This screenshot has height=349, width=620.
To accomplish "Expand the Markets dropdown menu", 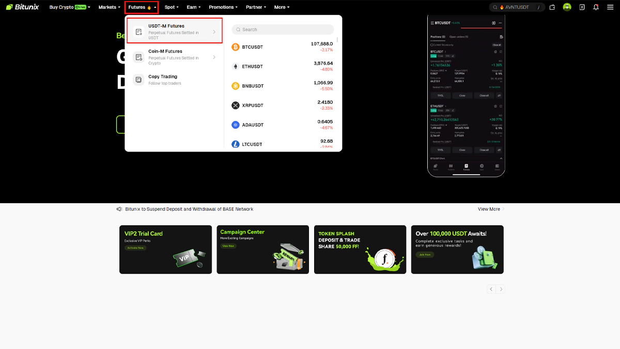I will [x=109, y=7].
